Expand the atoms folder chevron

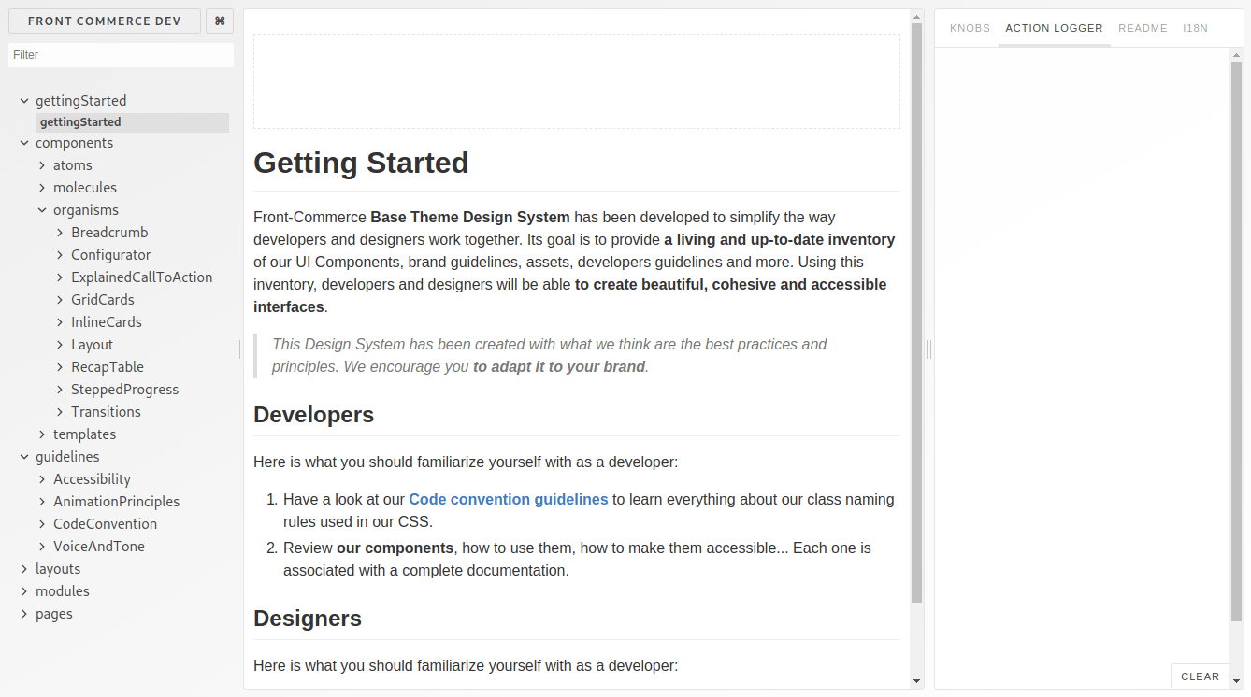pos(42,165)
